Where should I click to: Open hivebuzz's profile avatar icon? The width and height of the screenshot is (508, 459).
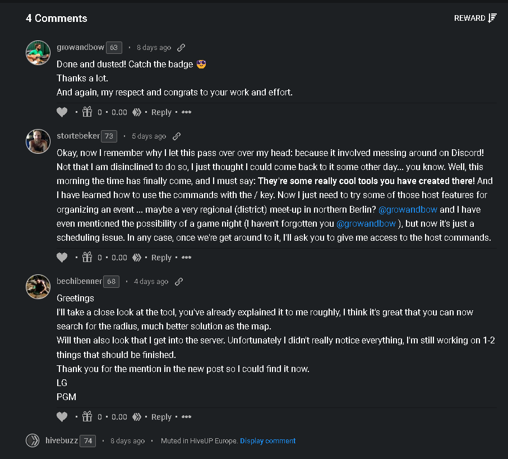(33, 440)
